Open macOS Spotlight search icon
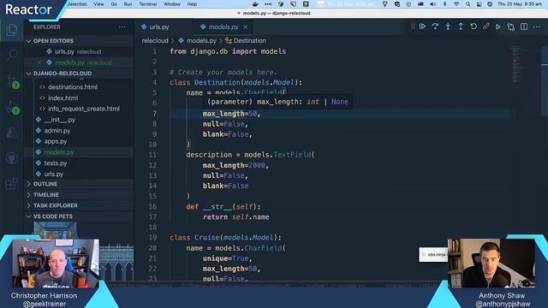The width and height of the screenshot is (548, 308). point(468,4)
